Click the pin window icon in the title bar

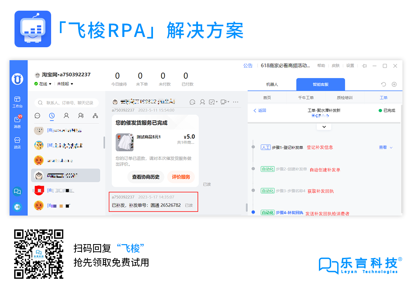364,66
